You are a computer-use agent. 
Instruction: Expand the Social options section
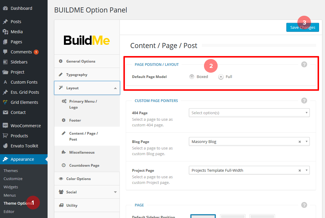click(x=115, y=192)
